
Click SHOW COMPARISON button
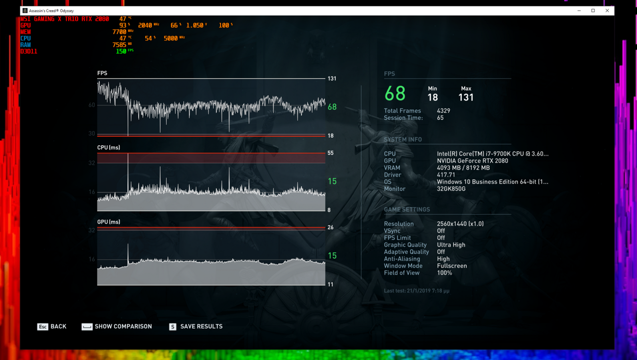point(117,327)
